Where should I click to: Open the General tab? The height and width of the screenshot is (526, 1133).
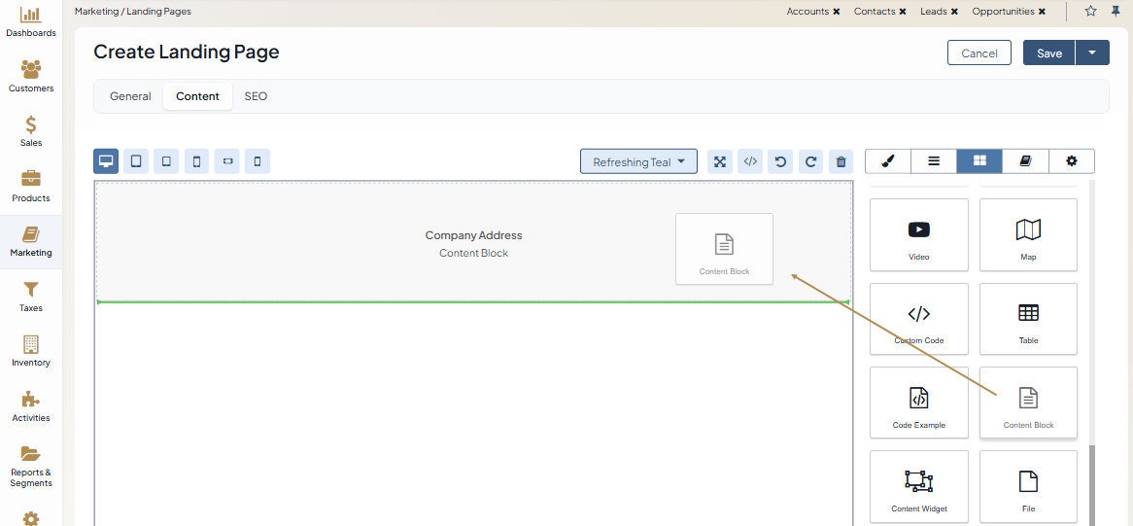130,96
